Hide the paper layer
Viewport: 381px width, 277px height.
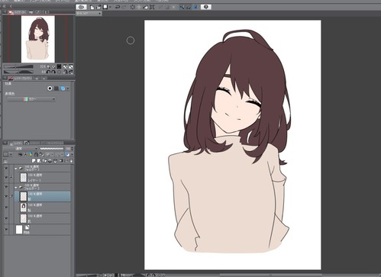[6, 230]
